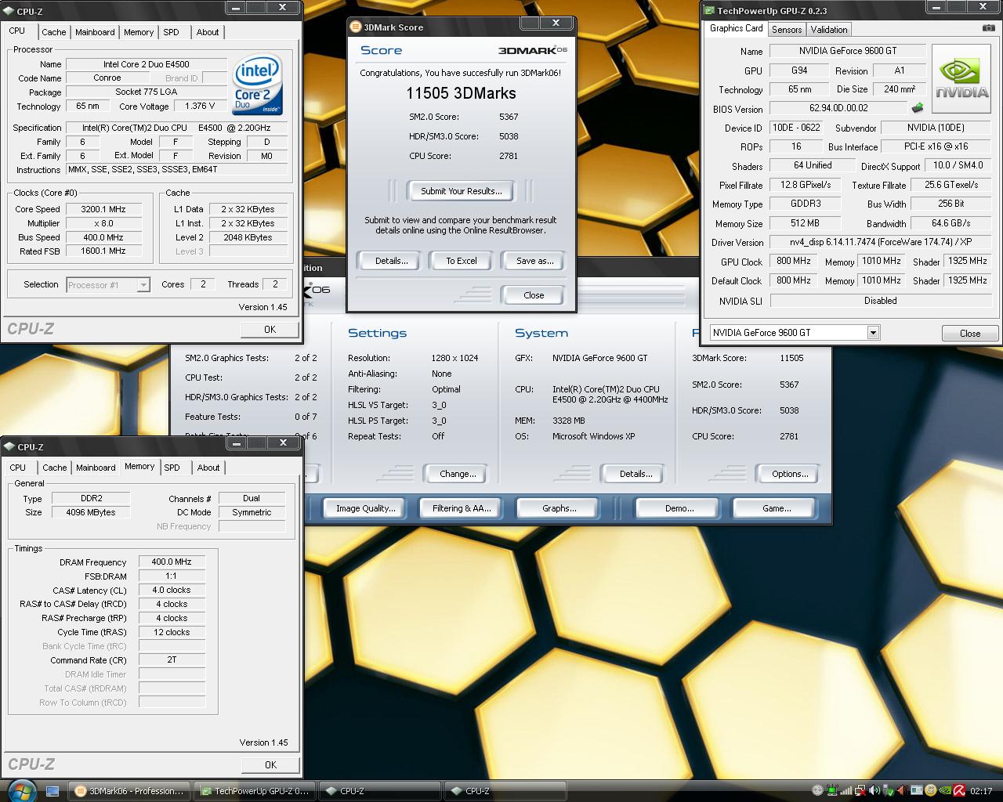
Task: Click the taskbar clock showing 02:17
Action: pos(981,791)
